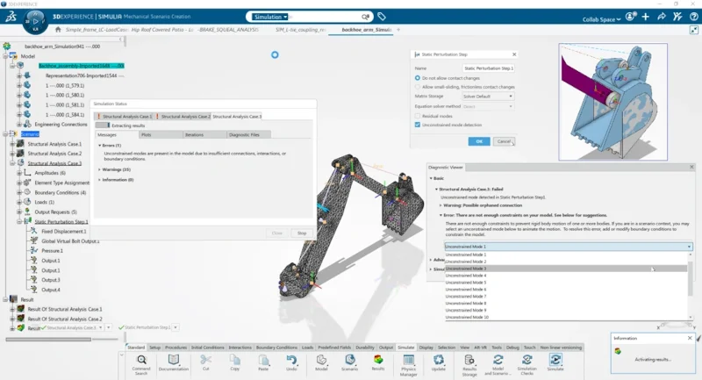Launch the Simulate command
Viewport: 702px width, 380px height.
[555, 360]
